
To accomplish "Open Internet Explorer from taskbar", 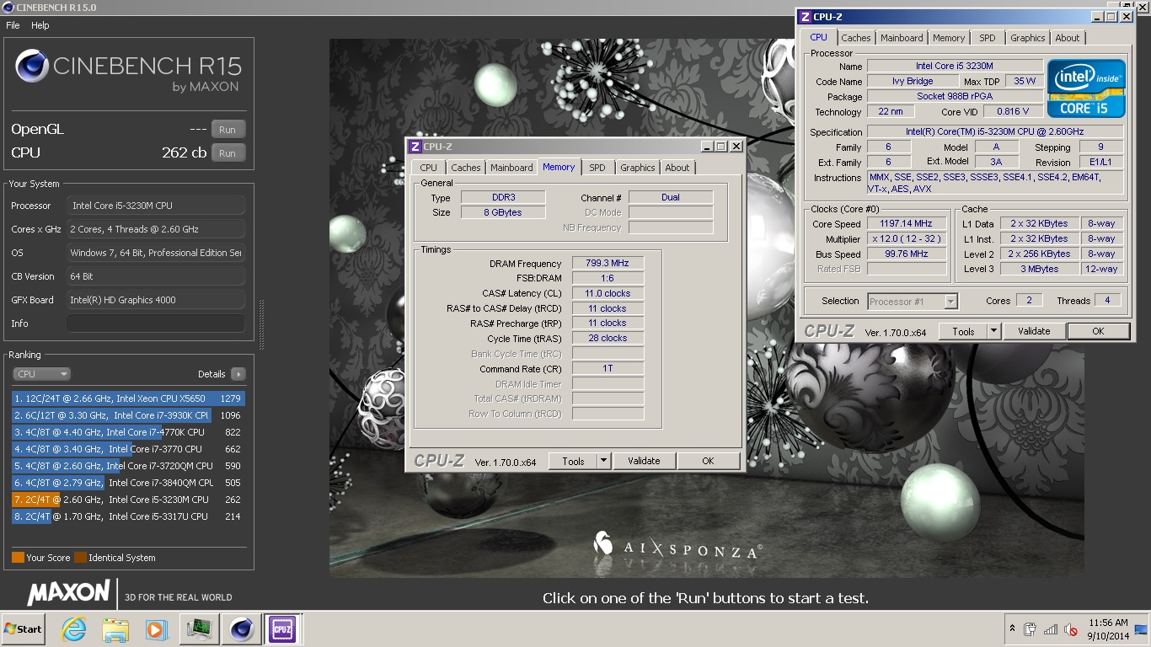I will click(74, 629).
